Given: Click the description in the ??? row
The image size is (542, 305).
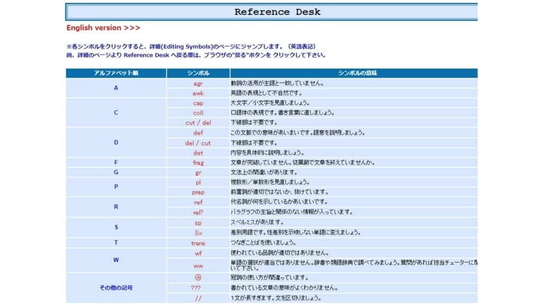Looking at the screenshot, I should click(284, 288).
